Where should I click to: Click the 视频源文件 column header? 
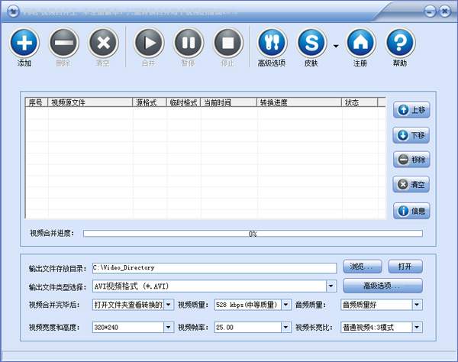pos(90,102)
